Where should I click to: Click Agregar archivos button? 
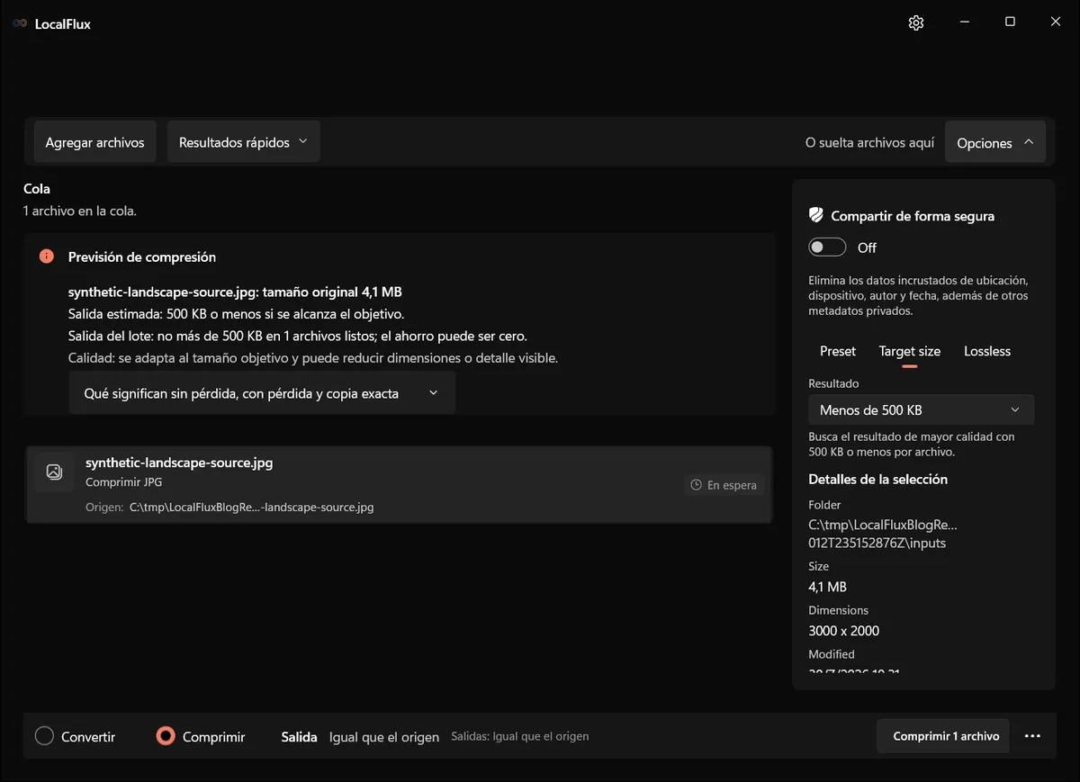click(x=94, y=142)
